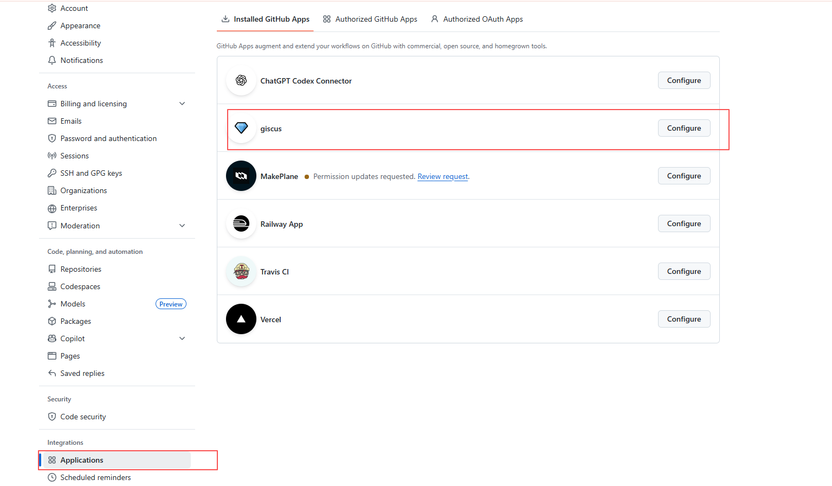Configure the Vercel app
The width and height of the screenshot is (832, 486).
click(x=683, y=319)
